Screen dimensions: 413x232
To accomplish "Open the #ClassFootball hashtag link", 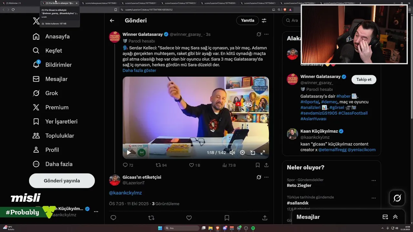I will (x=353, y=113).
